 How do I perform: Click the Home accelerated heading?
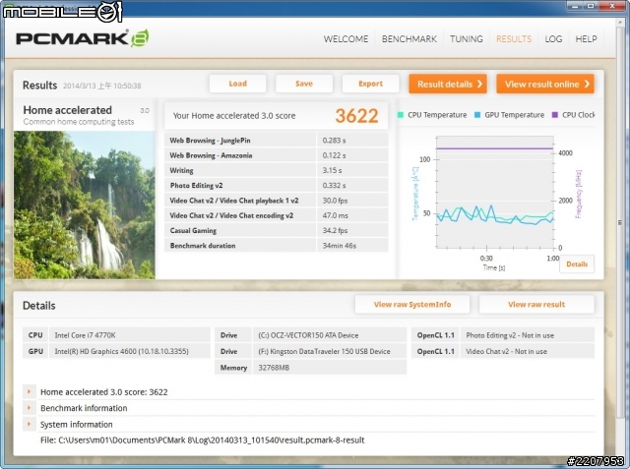click(x=68, y=110)
